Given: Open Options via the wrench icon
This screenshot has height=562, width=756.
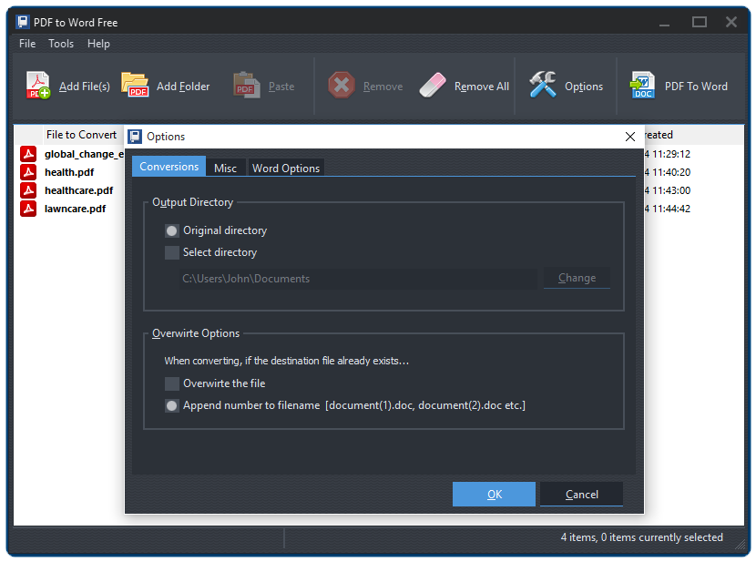Looking at the screenshot, I should point(543,85).
